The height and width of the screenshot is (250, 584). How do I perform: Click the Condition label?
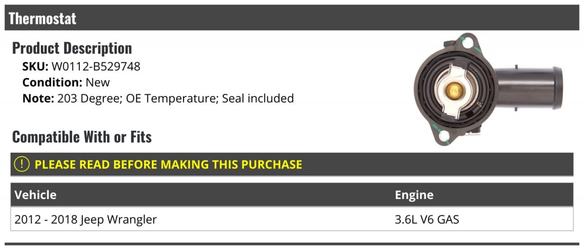53,82
